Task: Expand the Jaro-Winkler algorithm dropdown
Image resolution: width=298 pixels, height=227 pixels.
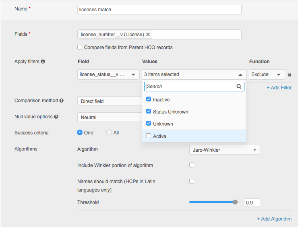Action: [x=224, y=150]
